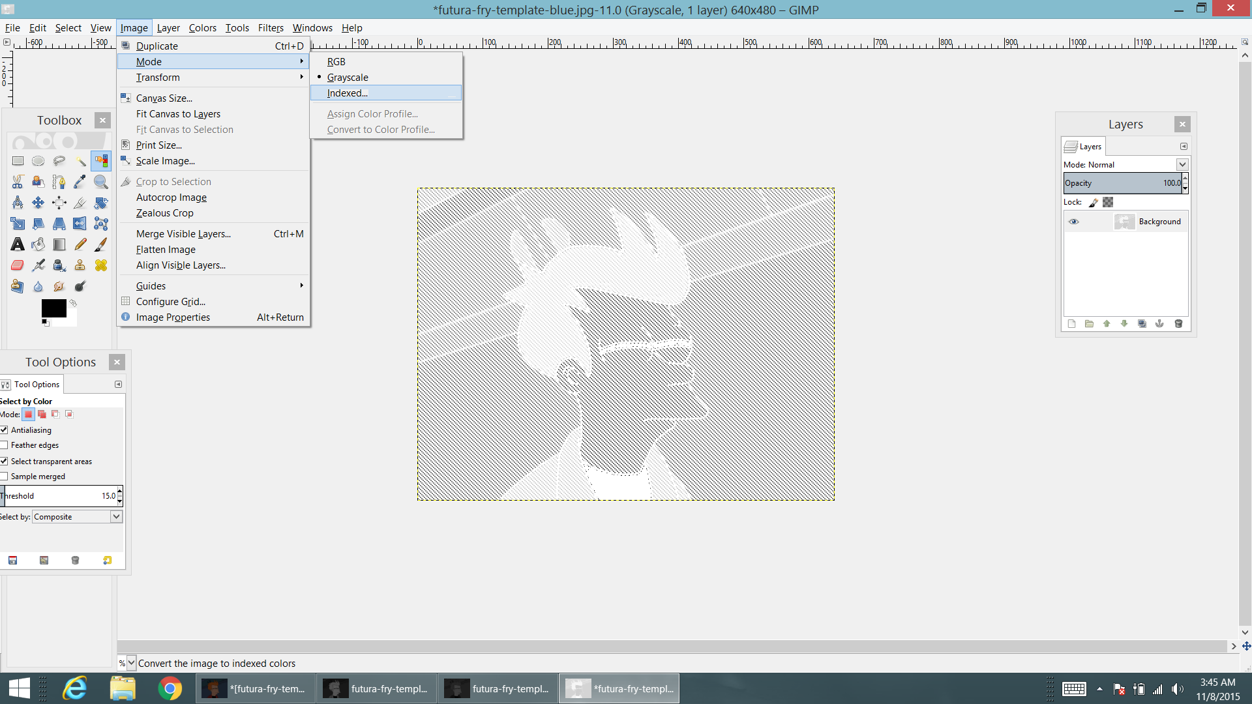This screenshot has height=704, width=1252.
Task: Toggle lock pixels paintbrush icon
Action: coord(1094,202)
